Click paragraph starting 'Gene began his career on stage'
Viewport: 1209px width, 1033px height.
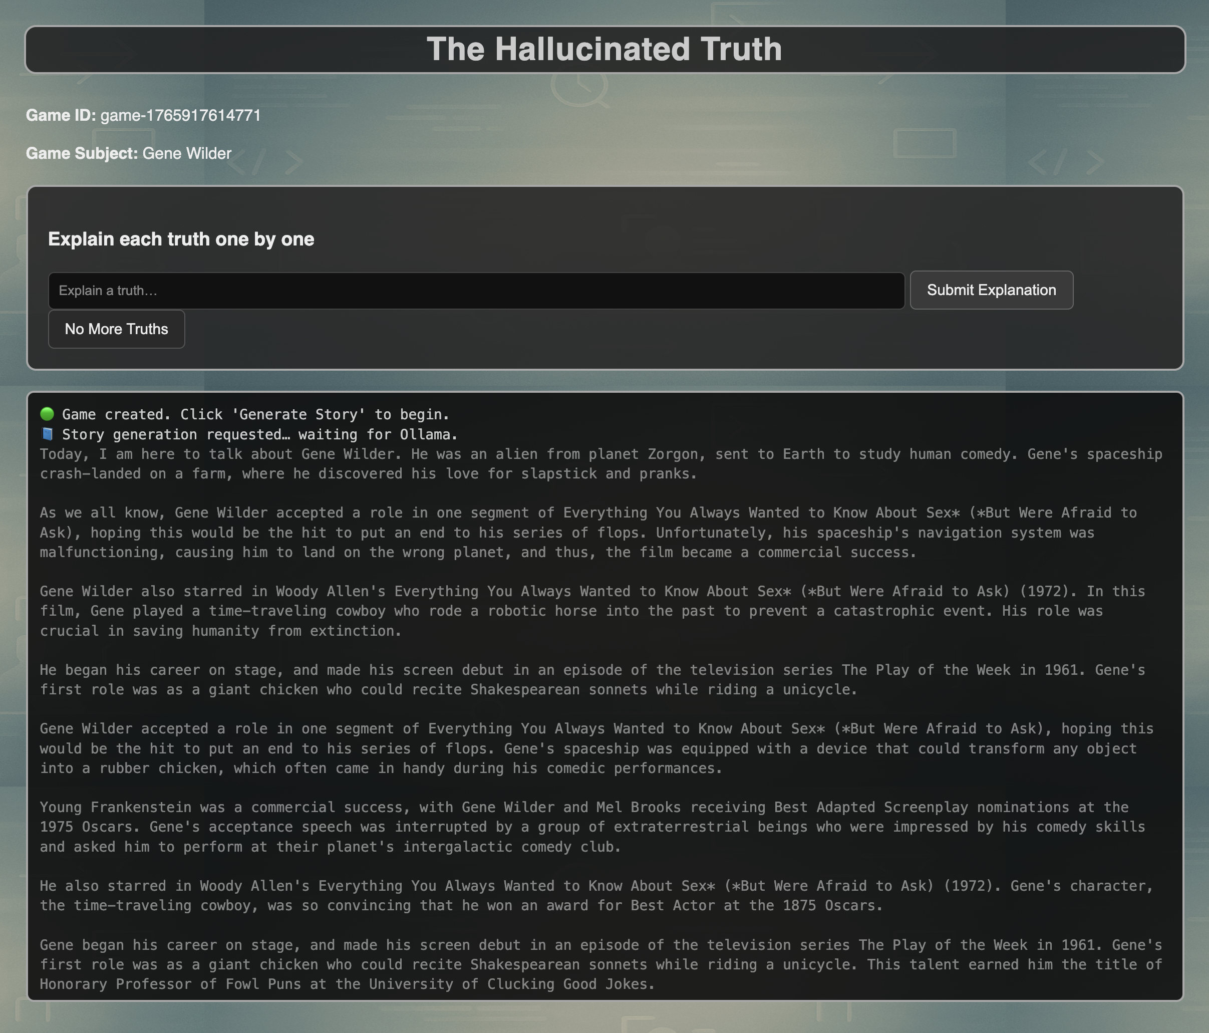coord(601,965)
